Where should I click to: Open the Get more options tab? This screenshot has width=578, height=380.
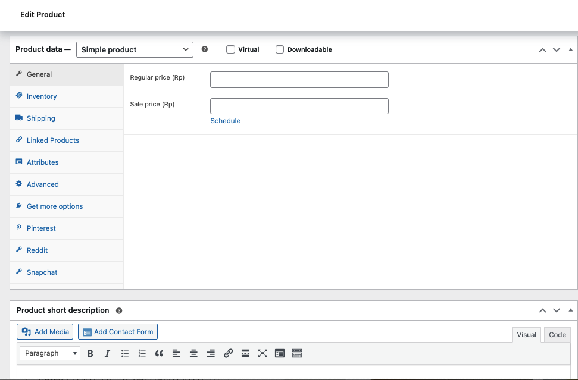click(x=67, y=206)
